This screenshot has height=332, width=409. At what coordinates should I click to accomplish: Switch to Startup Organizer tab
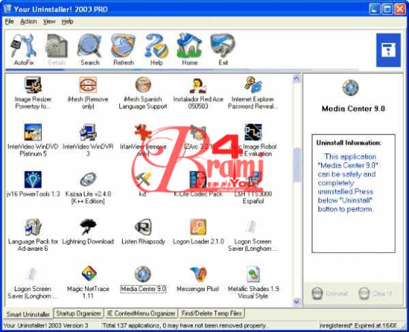click(78, 313)
